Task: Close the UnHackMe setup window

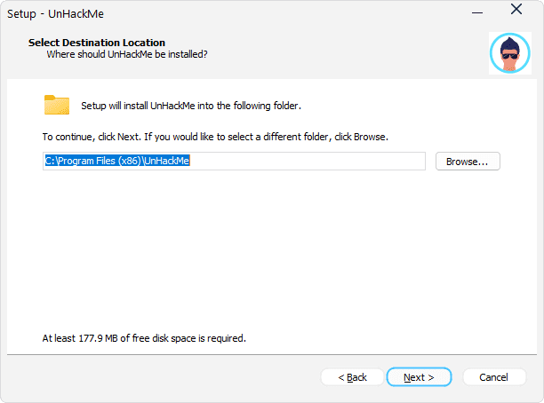Action: coord(516,11)
